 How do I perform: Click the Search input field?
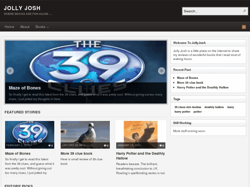pos(215,11)
